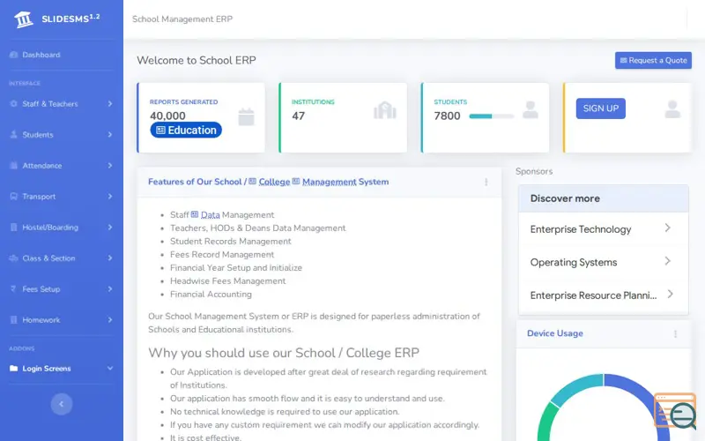Click the SIGN UP button
This screenshot has width=705, height=441.
(x=601, y=108)
